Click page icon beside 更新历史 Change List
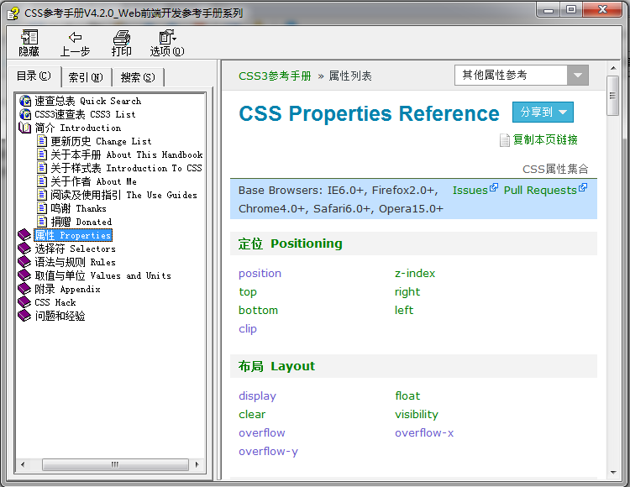Image resolution: width=630 pixels, height=487 pixels. (x=42, y=141)
